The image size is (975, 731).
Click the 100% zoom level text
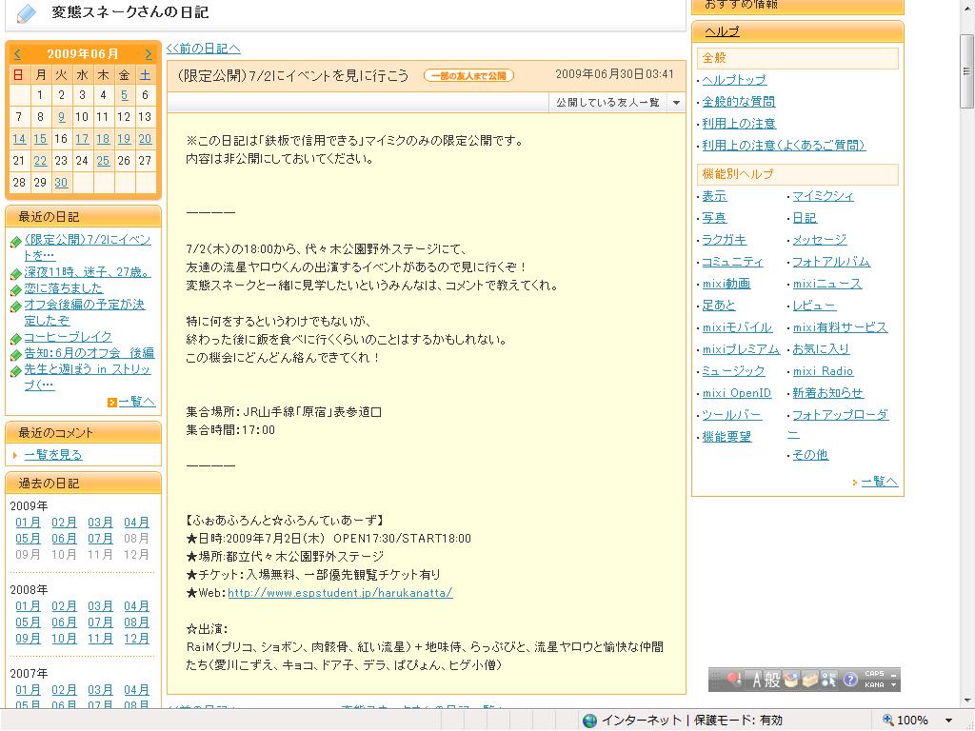(912, 721)
